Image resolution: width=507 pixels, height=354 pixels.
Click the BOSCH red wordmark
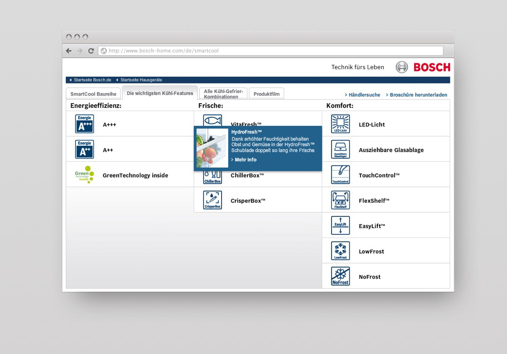[x=432, y=67]
